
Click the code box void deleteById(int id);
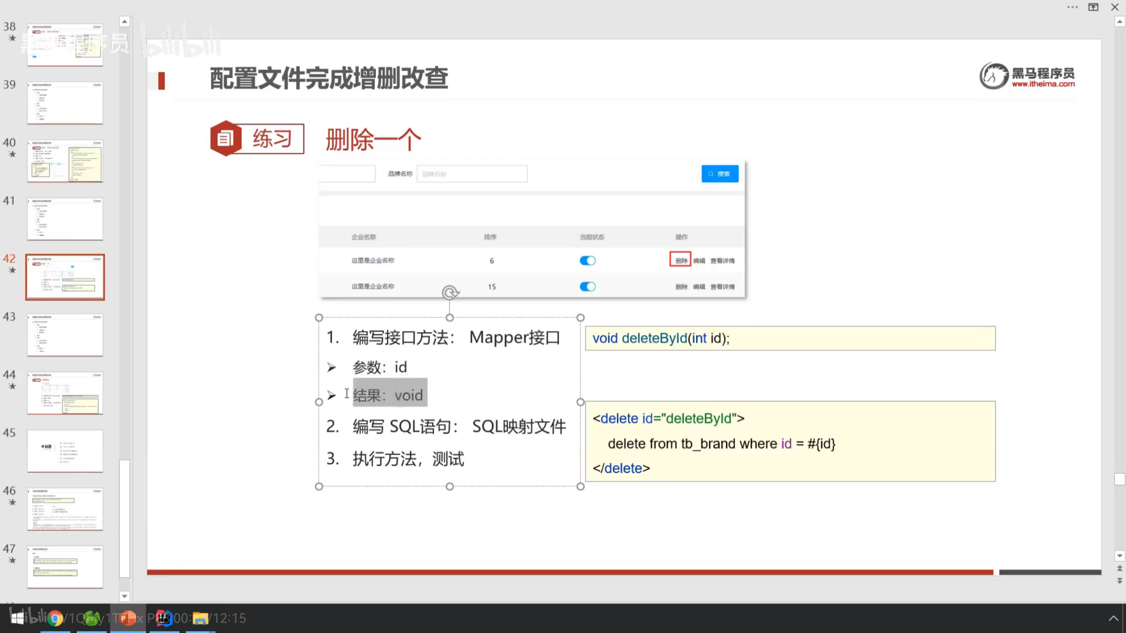[x=790, y=338]
